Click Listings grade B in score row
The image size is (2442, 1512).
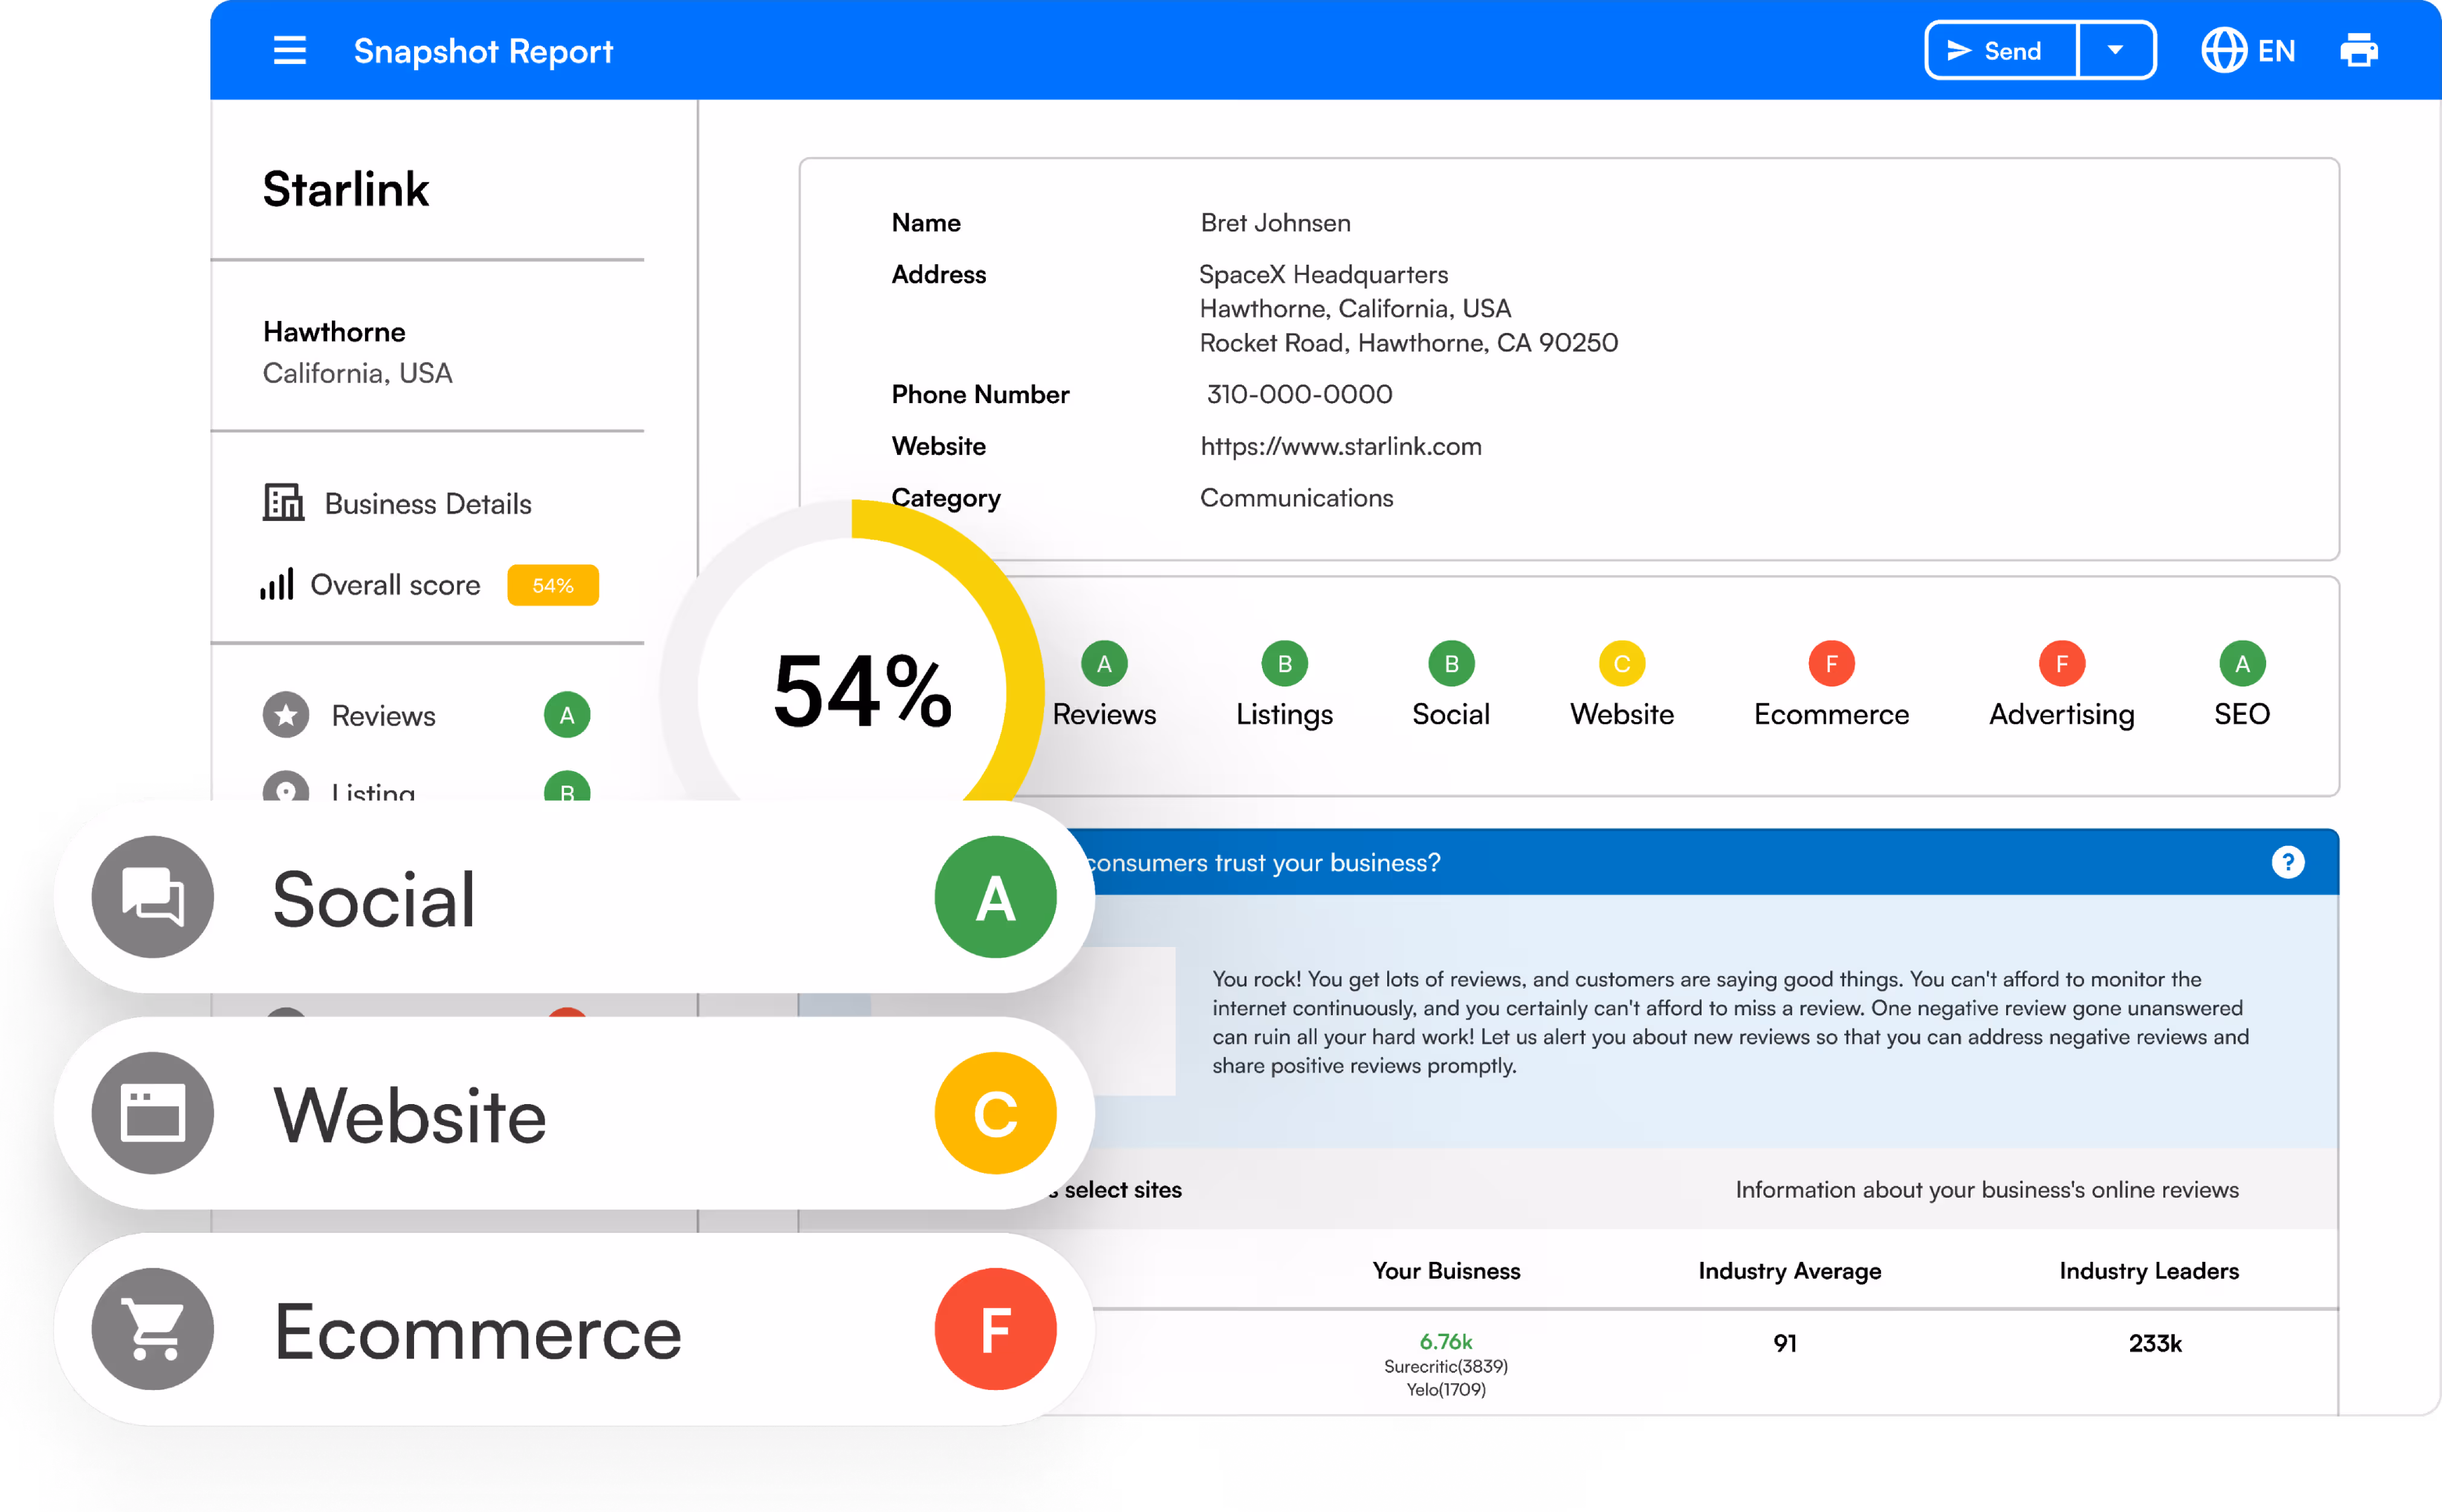(1285, 663)
